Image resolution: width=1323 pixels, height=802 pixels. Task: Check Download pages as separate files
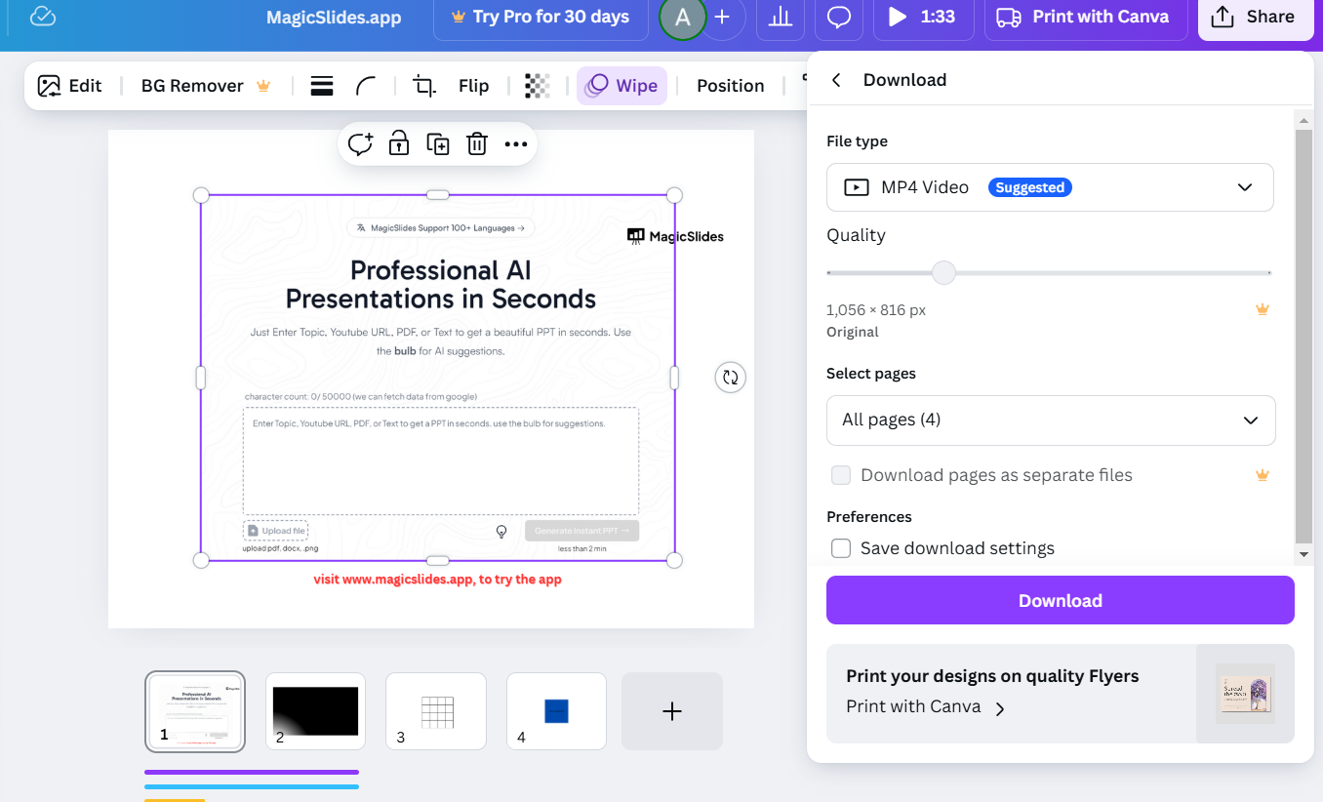click(x=841, y=475)
